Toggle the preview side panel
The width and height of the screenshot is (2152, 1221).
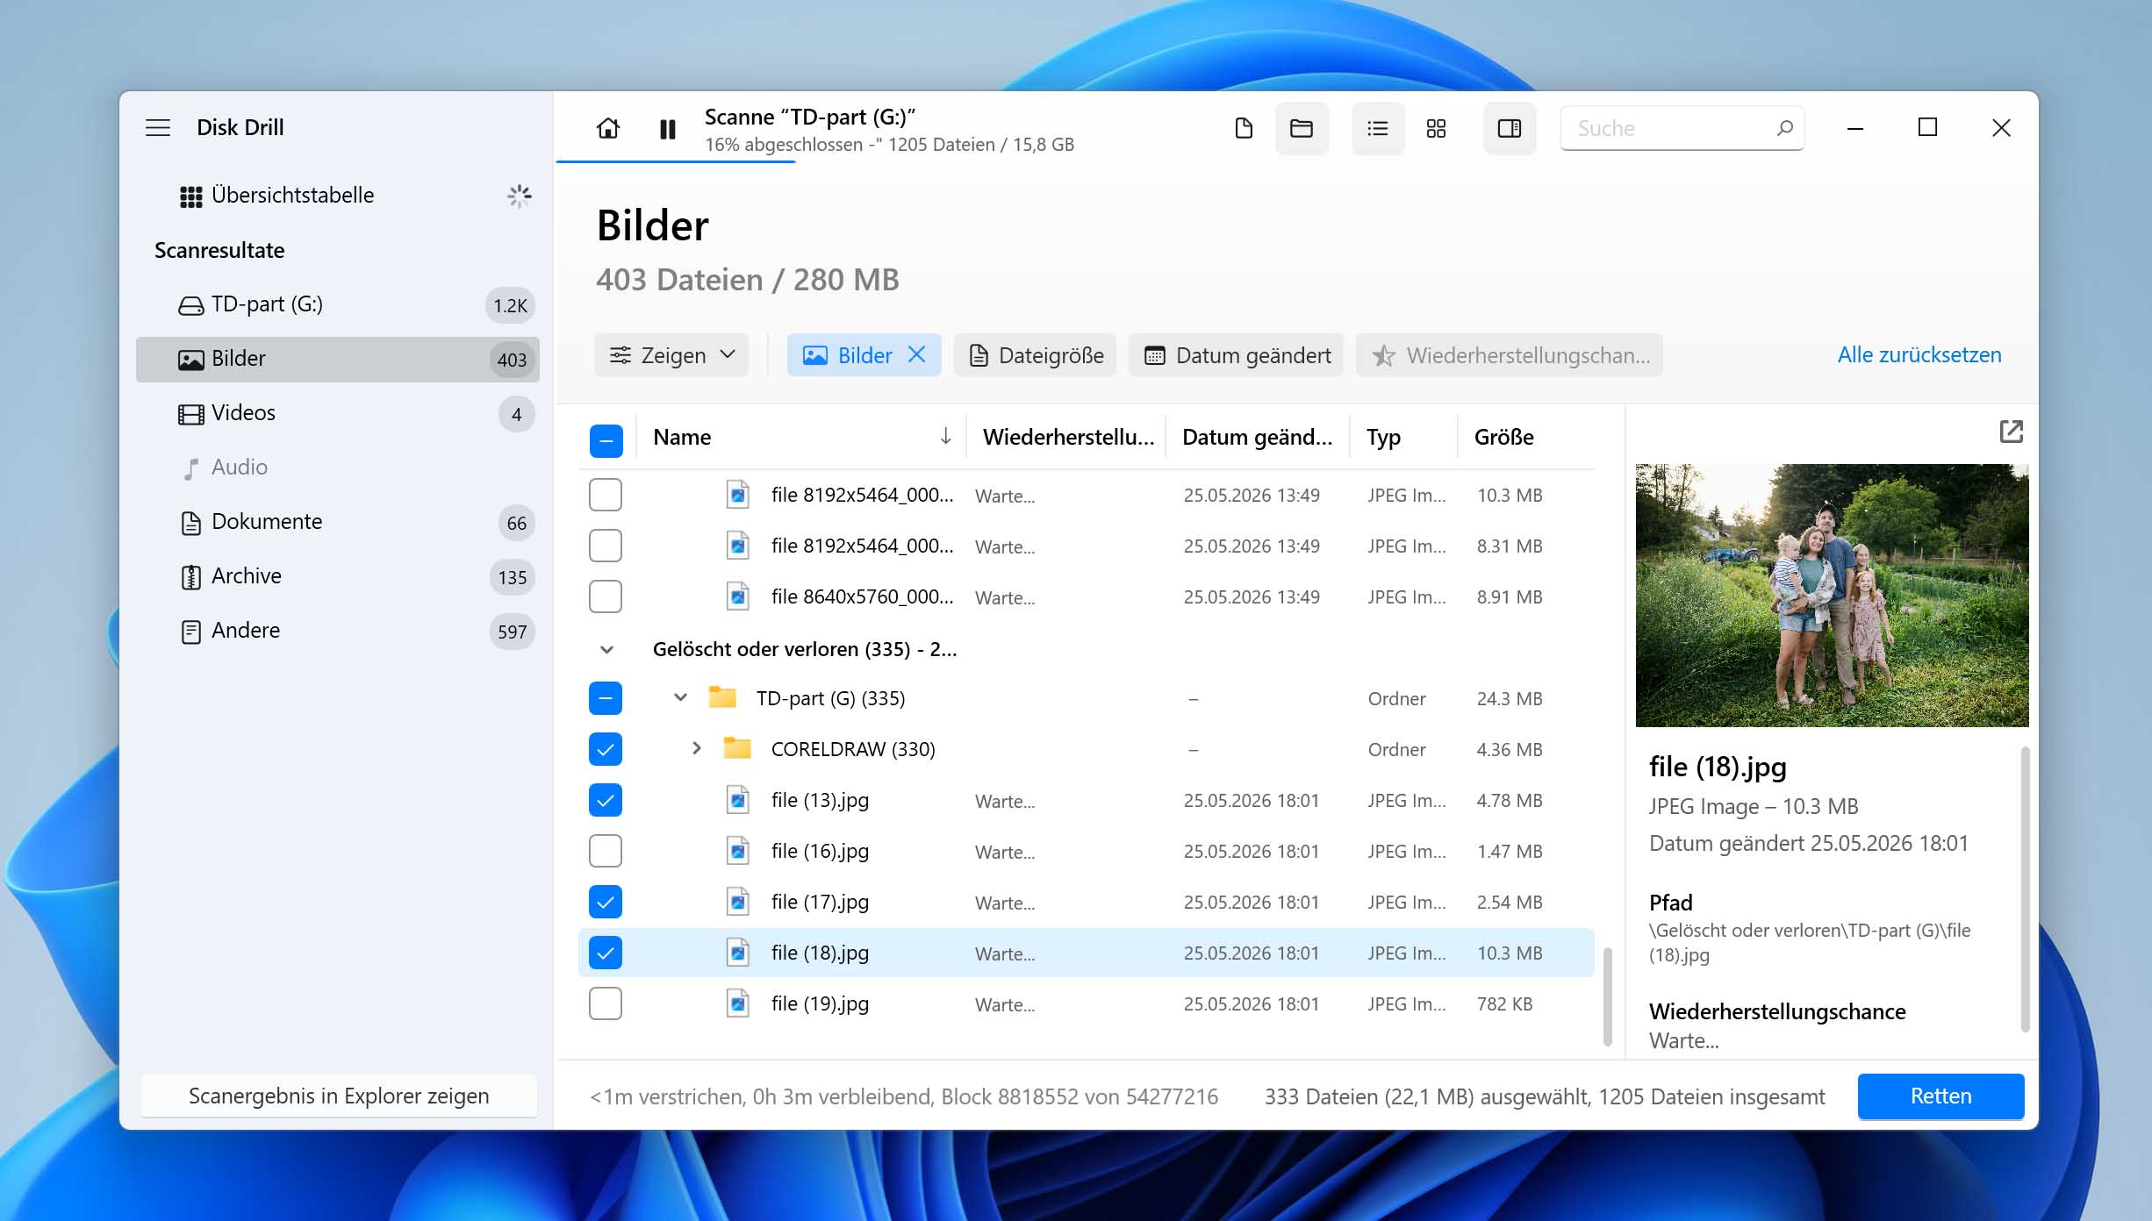tap(1510, 129)
